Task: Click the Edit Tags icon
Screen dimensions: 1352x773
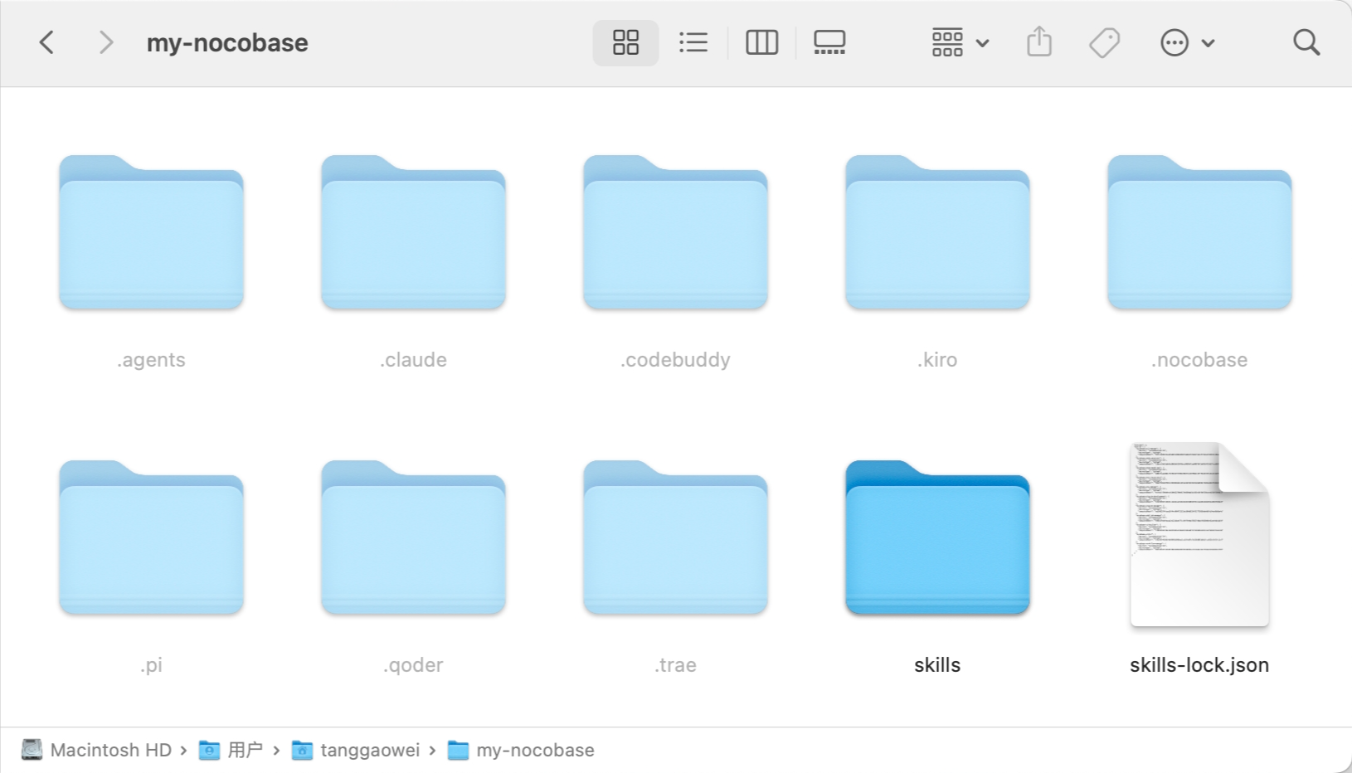Action: point(1104,42)
